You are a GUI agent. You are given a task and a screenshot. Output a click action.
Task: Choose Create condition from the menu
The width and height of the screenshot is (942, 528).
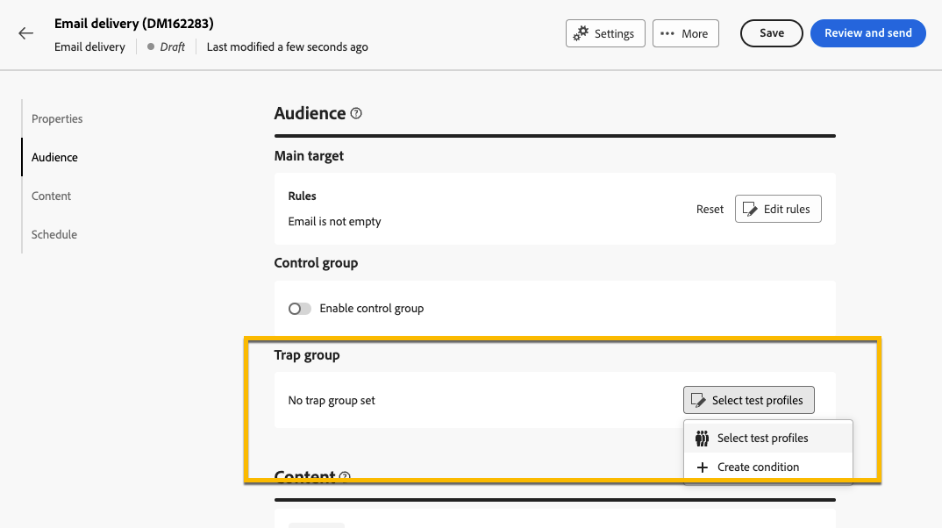[758, 467]
